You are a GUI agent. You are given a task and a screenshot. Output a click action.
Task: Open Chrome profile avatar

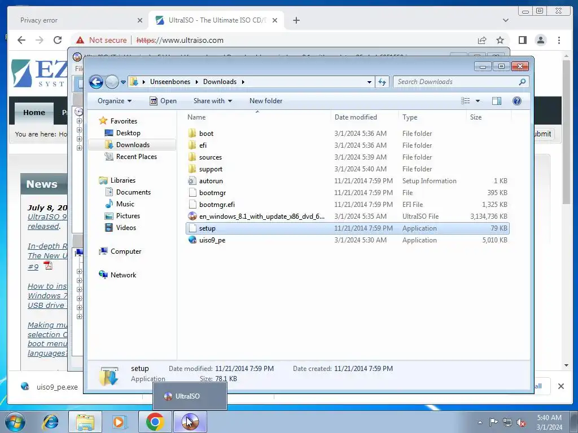541,40
